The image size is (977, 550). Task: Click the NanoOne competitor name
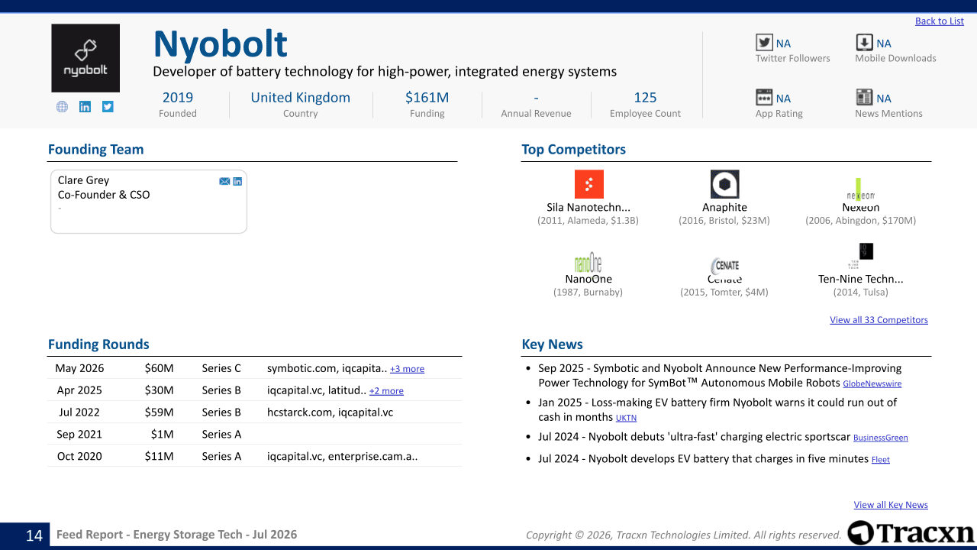click(x=588, y=279)
